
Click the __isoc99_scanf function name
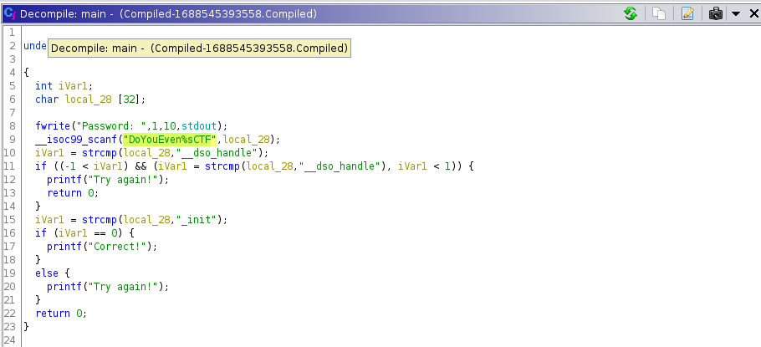coord(77,139)
